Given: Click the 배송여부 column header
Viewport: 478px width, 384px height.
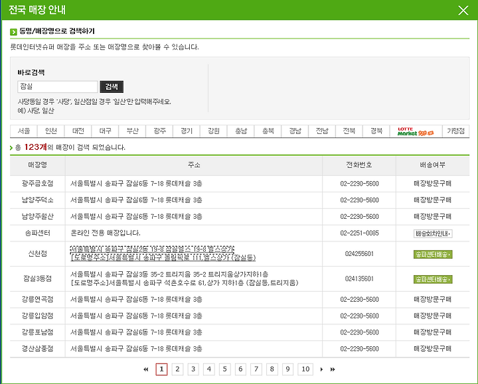Looking at the screenshot, I should 433,165.
